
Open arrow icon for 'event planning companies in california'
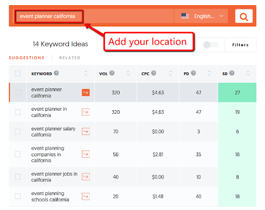85,154
